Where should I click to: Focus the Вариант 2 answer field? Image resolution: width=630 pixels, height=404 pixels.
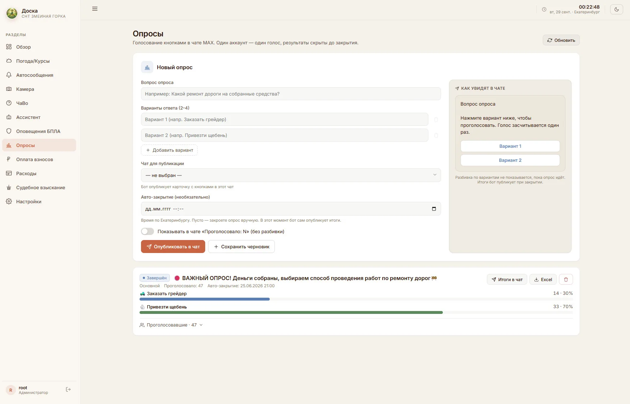pos(285,135)
